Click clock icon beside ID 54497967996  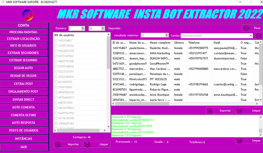coord(56,113)
